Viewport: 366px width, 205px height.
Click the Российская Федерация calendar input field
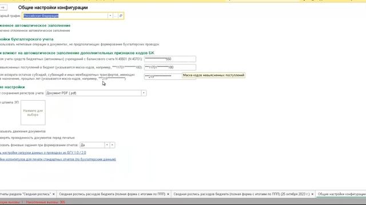65,16
